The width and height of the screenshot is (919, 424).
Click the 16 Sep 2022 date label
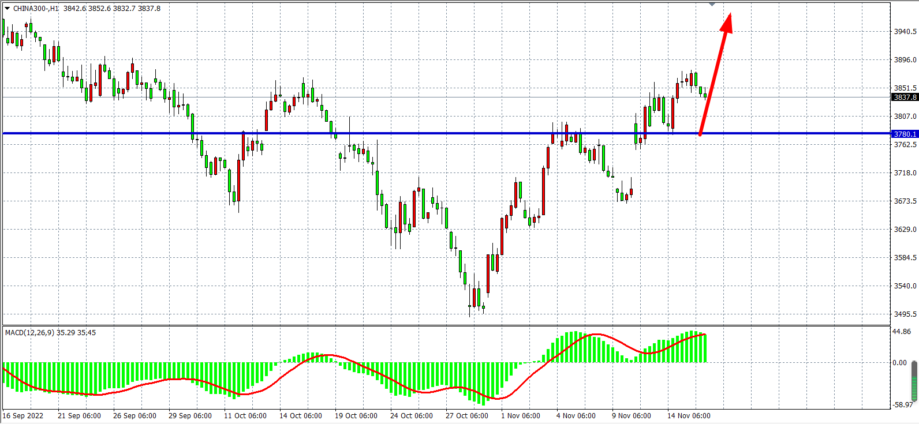point(23,416)
